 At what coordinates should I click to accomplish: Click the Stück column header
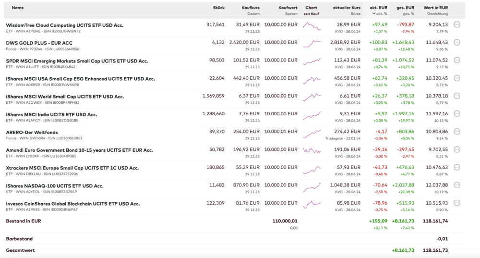pyautogui.click(x=218, y=8)
